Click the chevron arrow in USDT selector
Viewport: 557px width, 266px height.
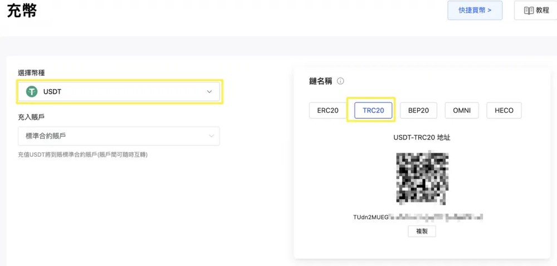click(x=209, y=92)
